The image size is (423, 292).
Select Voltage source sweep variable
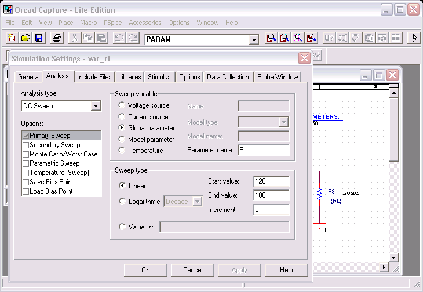pyautogui.click(x=122, y=105)
